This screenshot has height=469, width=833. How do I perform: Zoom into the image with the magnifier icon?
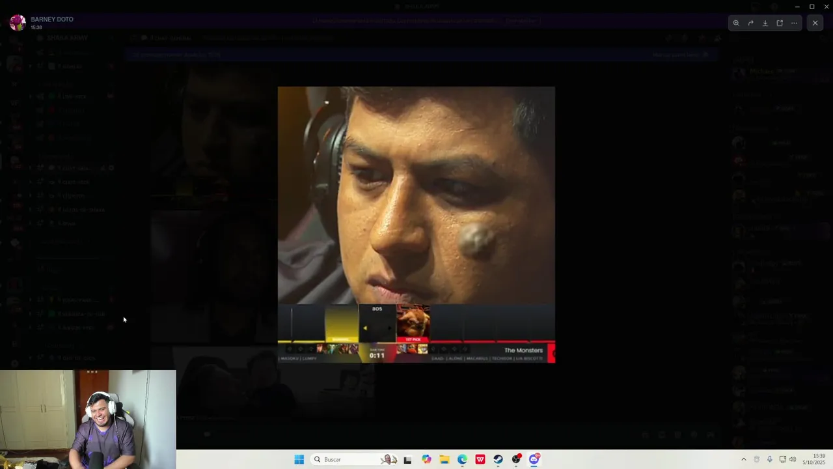click(736, 23)
